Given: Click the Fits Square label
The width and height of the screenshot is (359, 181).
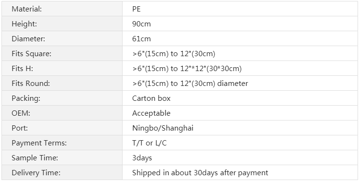Looking at the screenshot, I should (x=32, y=54).
